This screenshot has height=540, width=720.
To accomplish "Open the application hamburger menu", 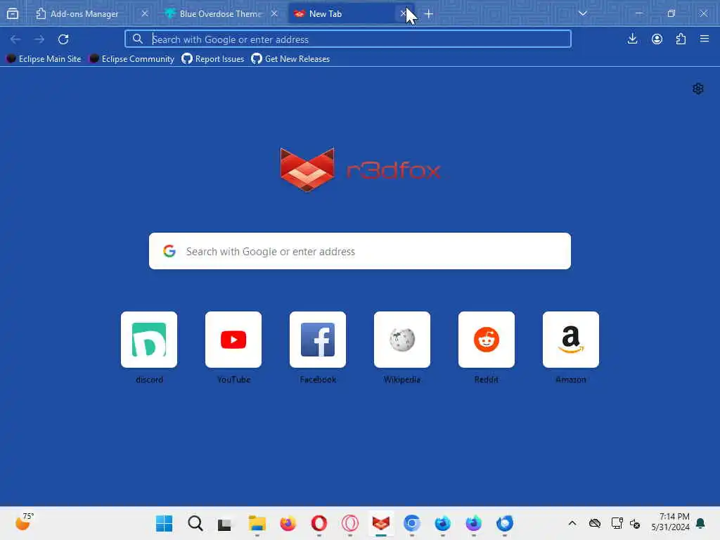I will click(x=705, y=39).
